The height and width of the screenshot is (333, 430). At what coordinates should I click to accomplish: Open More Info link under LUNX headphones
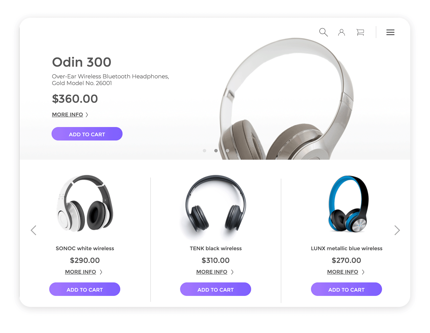[343, 272]
